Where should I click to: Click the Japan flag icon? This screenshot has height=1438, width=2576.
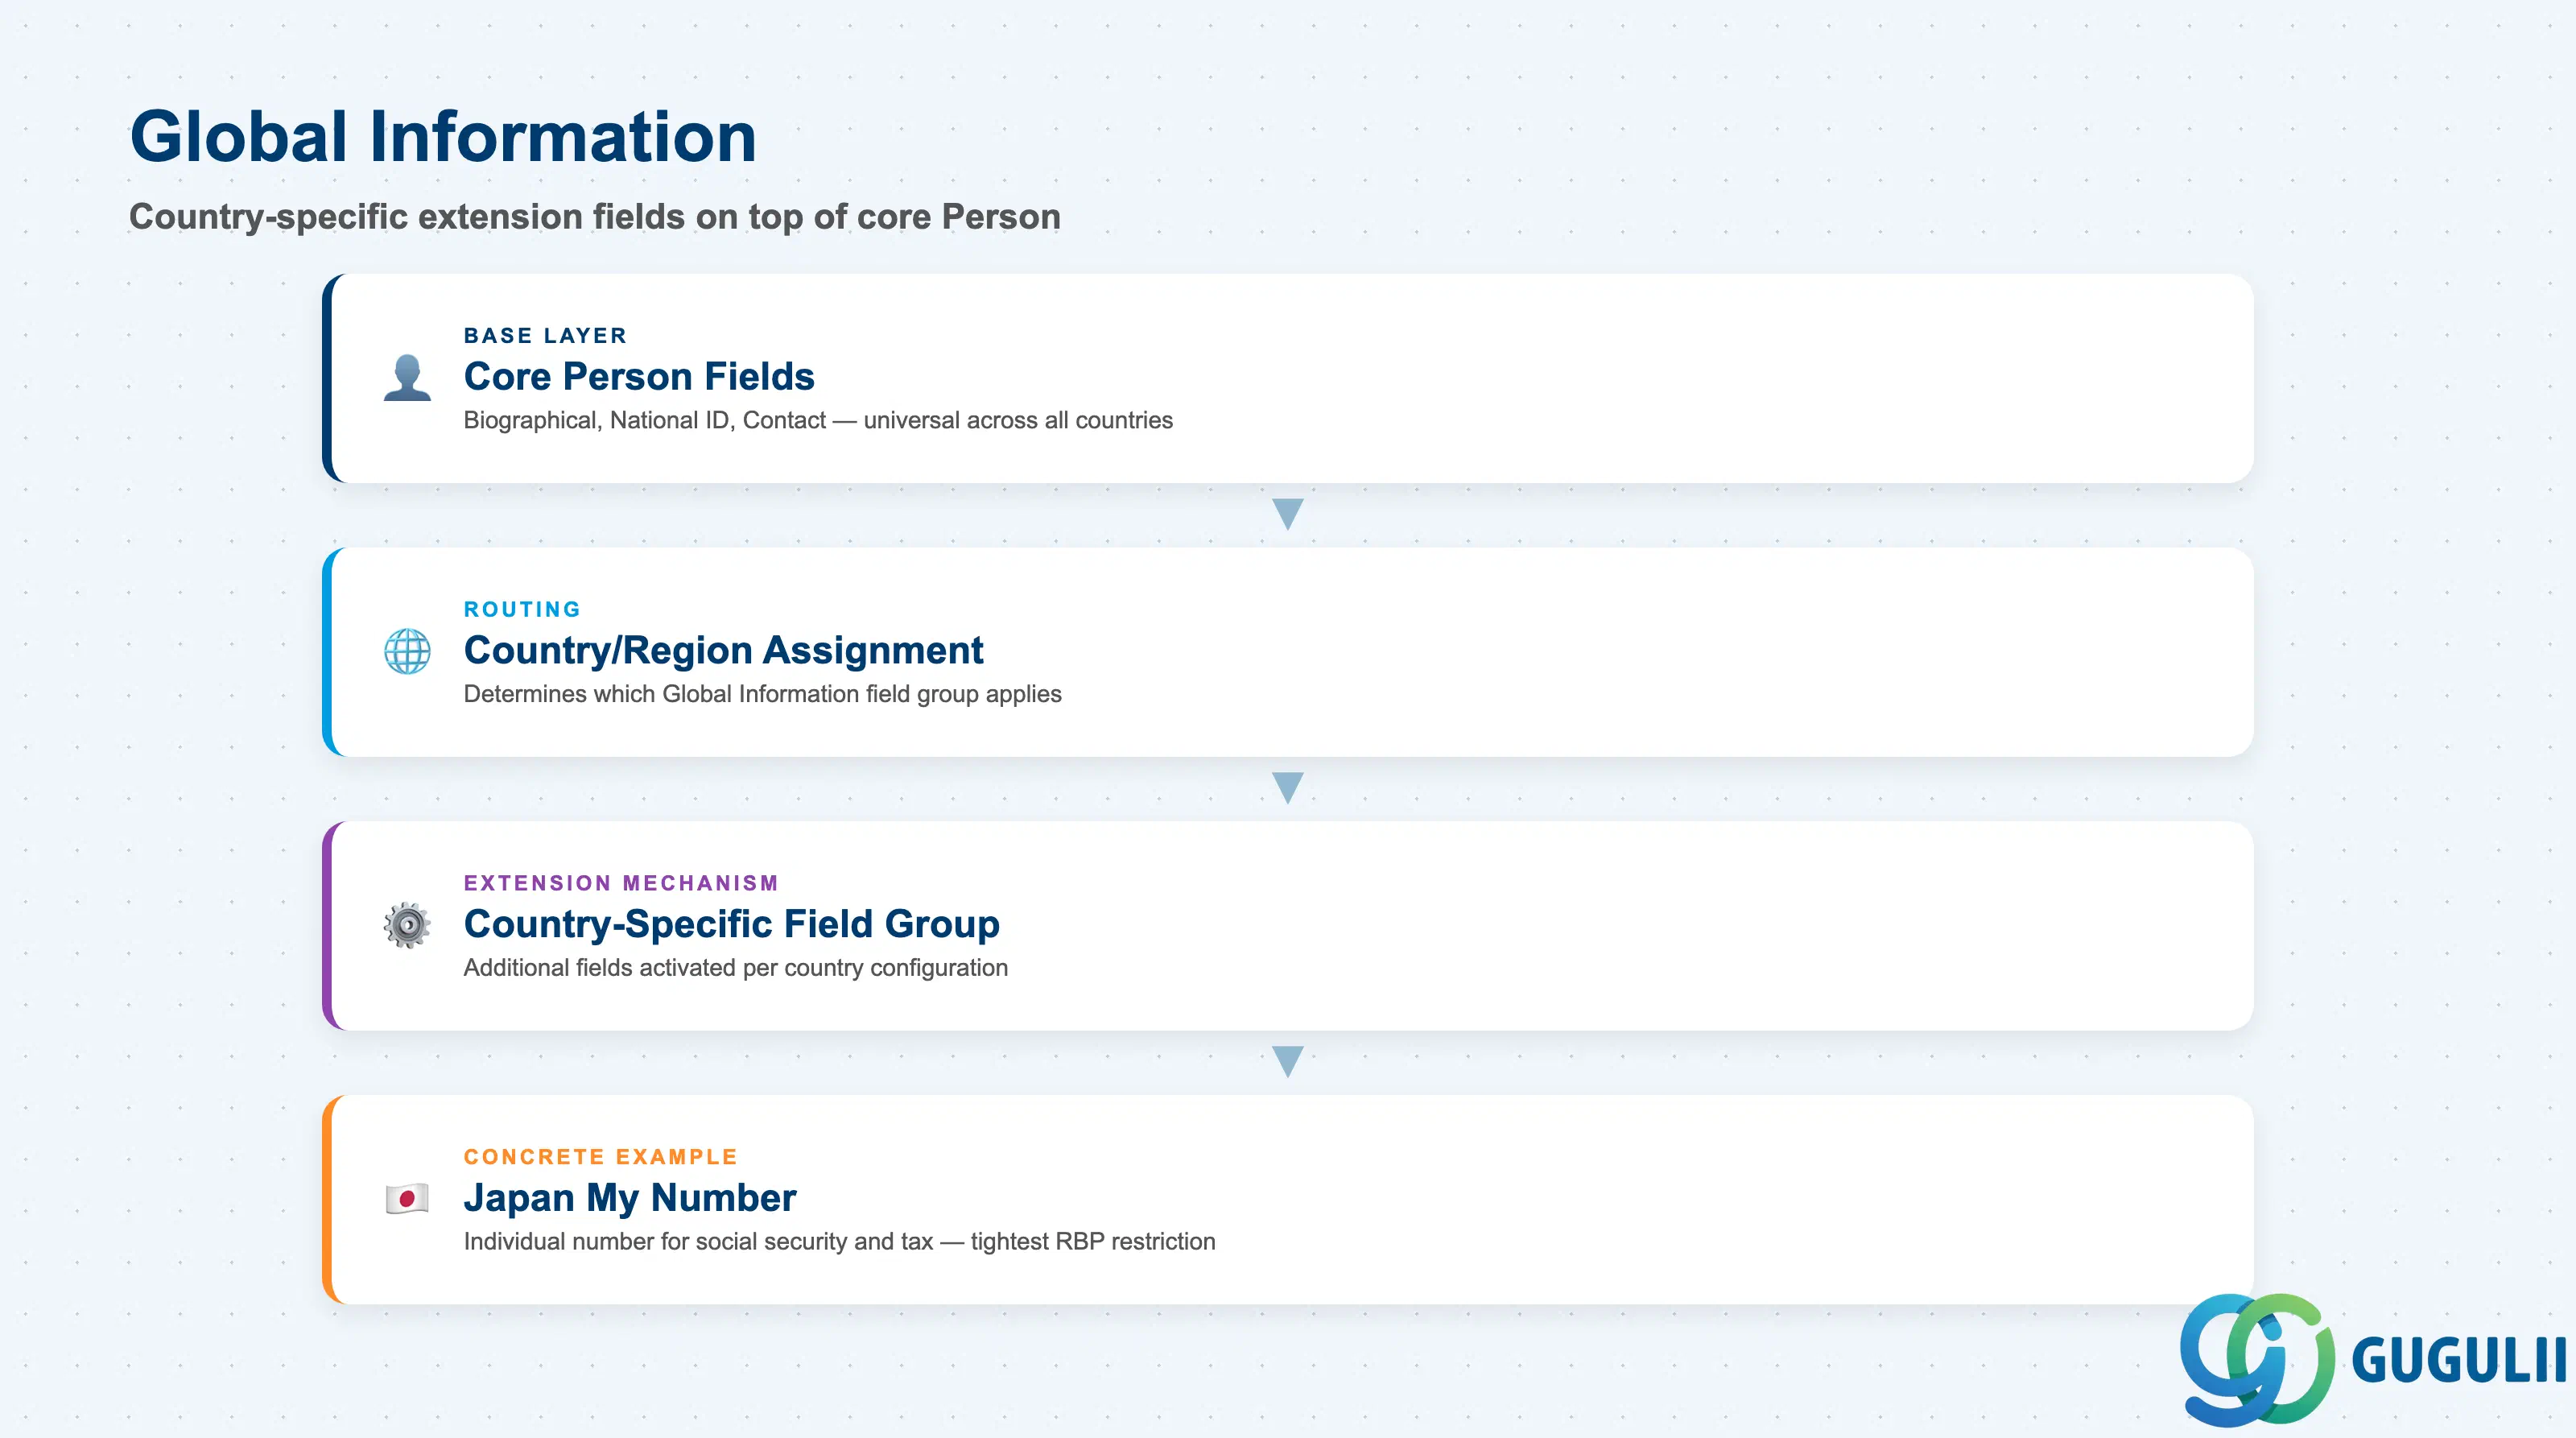tap(407, 1198)
